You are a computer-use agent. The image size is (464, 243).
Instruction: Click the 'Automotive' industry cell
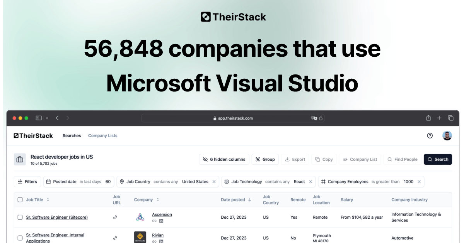tap(402, 238)
